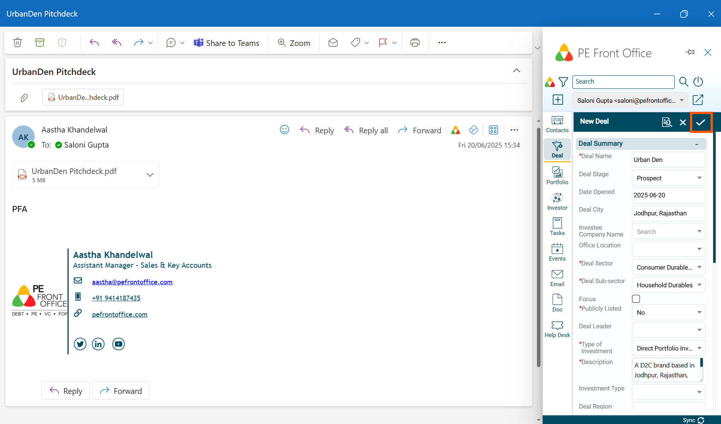
Task: Click the checkmark to save the new deal
Action: coord(701,122)
